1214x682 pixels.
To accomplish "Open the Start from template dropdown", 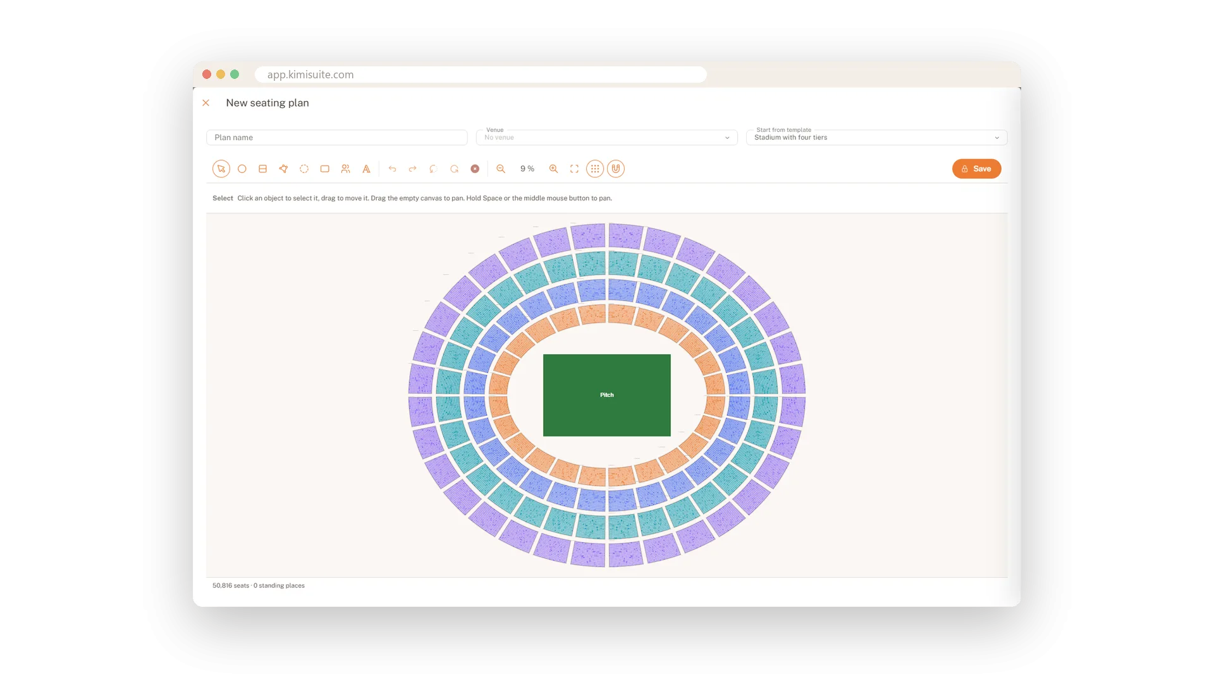I will point(876,138).
